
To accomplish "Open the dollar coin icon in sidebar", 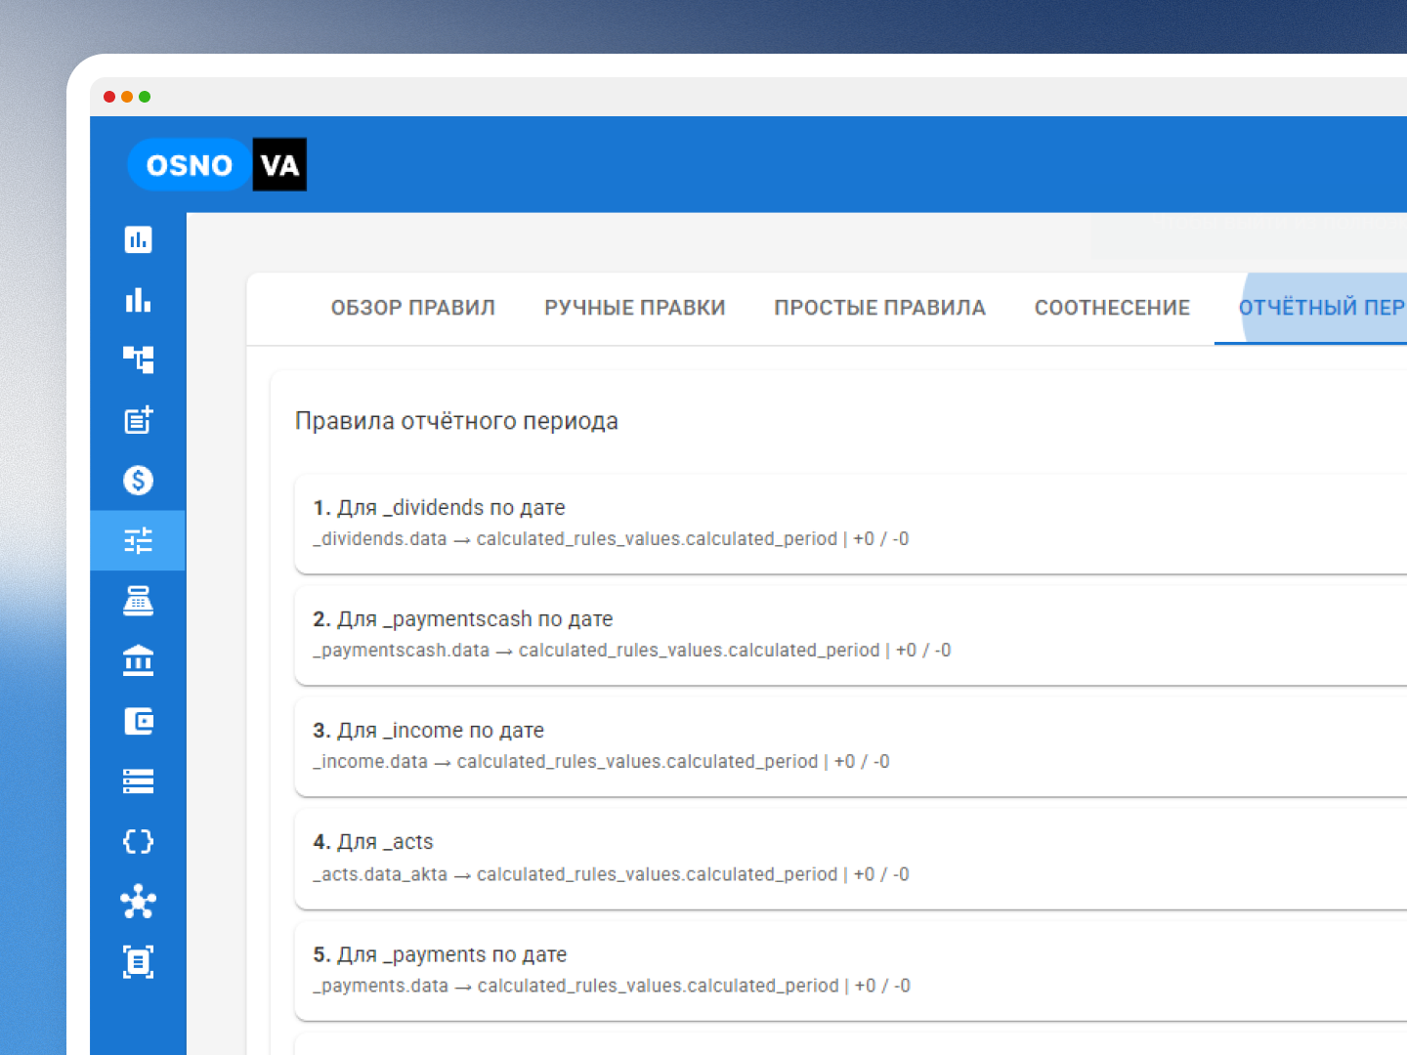I will pyautogui.click(x=138, y=480).
